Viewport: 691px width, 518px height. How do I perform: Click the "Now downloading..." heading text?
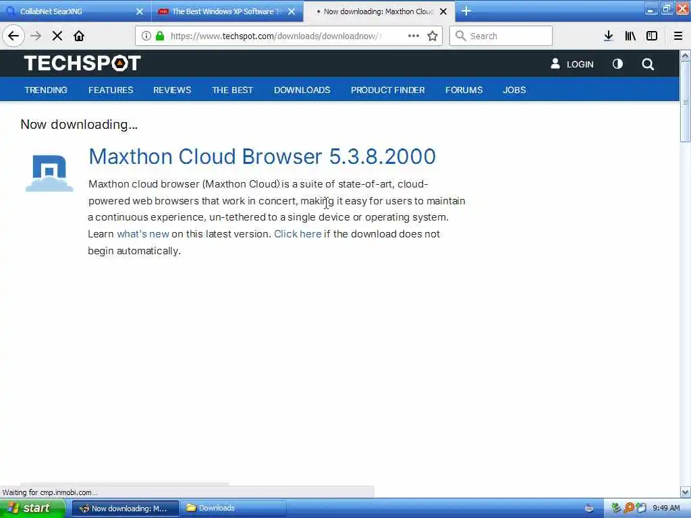click(80, 125)
